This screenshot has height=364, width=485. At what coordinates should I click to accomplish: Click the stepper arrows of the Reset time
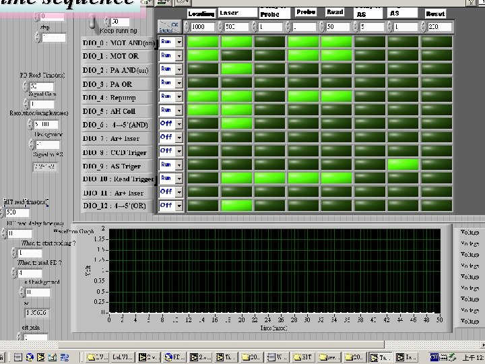(424, 27)
